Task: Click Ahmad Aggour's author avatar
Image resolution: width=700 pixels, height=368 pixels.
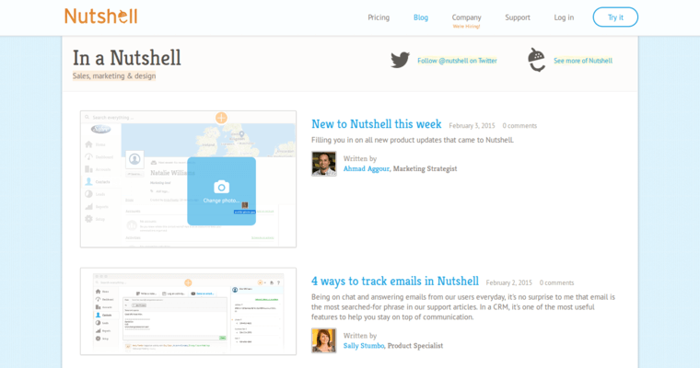Action: 323,163
